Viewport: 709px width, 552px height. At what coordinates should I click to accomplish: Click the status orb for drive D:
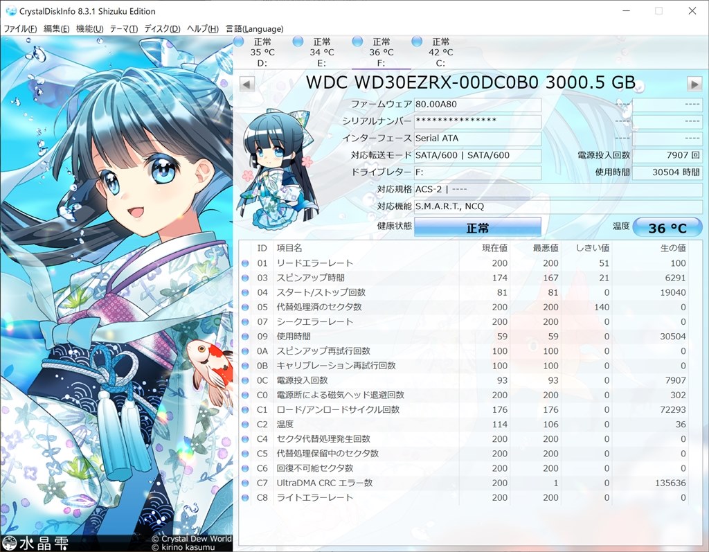239,41
